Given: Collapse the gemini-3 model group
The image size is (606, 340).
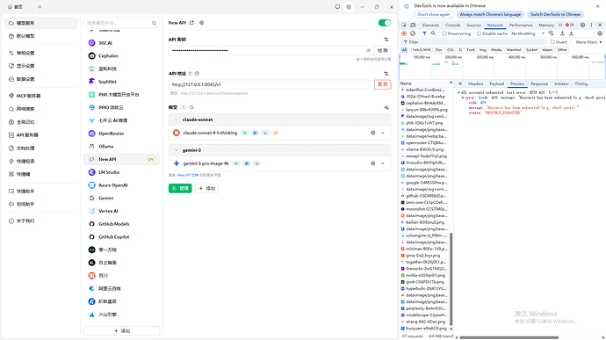Looking at the screenshot, I should (177, 150).
